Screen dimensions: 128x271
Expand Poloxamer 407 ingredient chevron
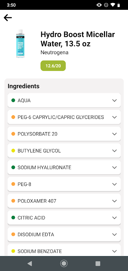(114, 201)
